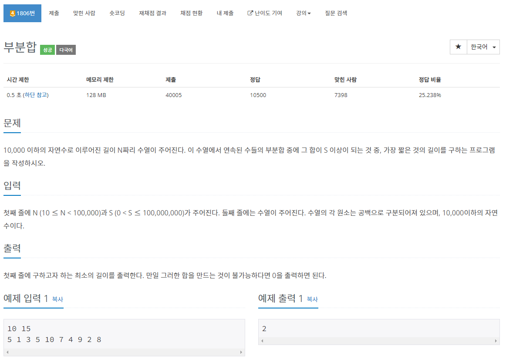Click the example input line '10 15'
Viewport: 506px width, 362px height.
coord(19,329)
